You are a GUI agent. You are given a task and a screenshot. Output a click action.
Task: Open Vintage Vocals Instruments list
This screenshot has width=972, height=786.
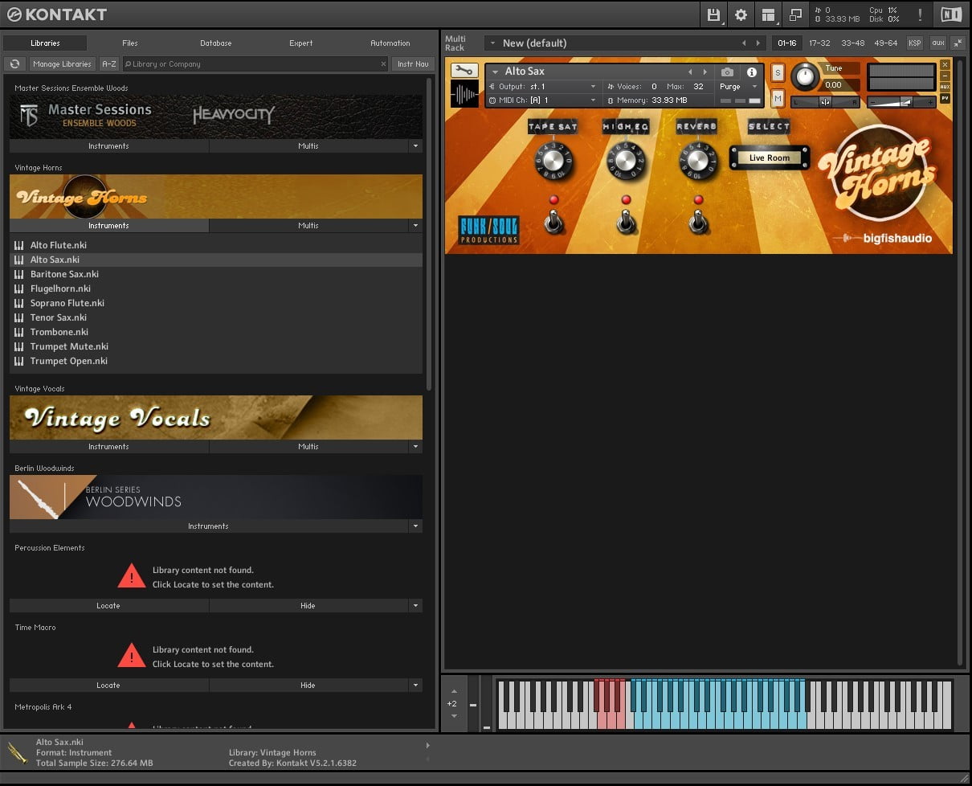coord(108,447)
